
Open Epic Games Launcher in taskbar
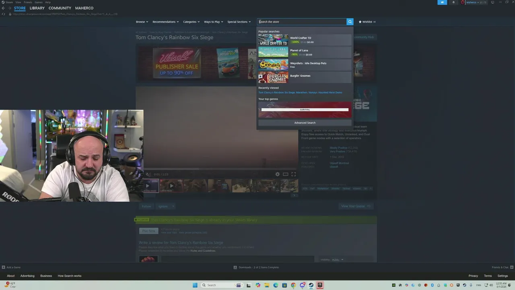click(320, 285)
